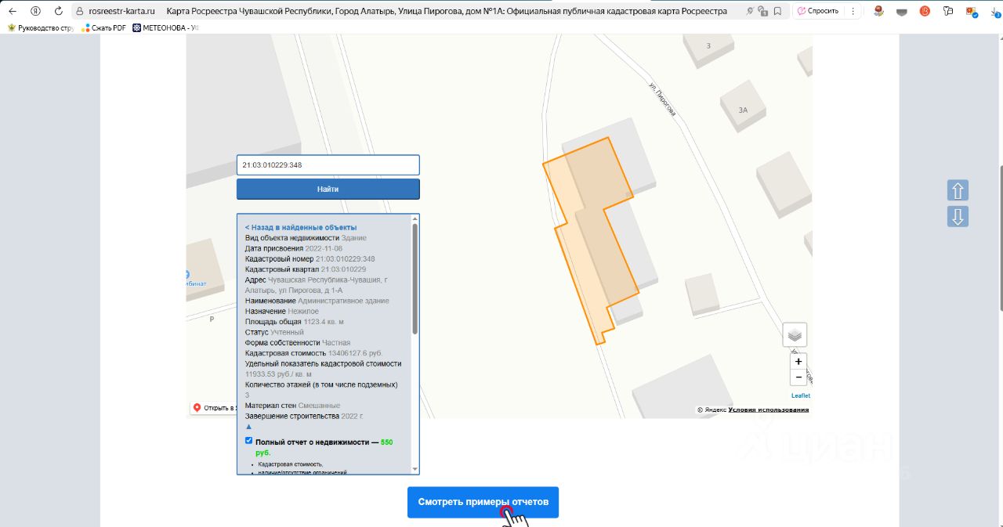The width and height of the screenshot is (1003, 527).
Task: Open the extension icon with the blue checkmark
Action: click(972, 11)
